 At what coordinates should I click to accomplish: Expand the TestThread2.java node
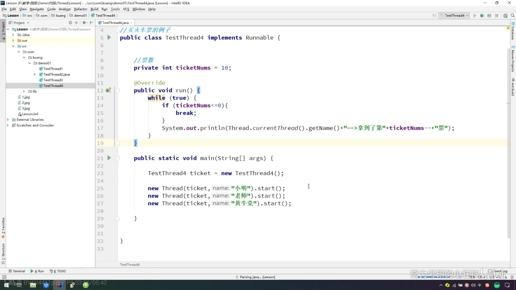tap(35, 75)
